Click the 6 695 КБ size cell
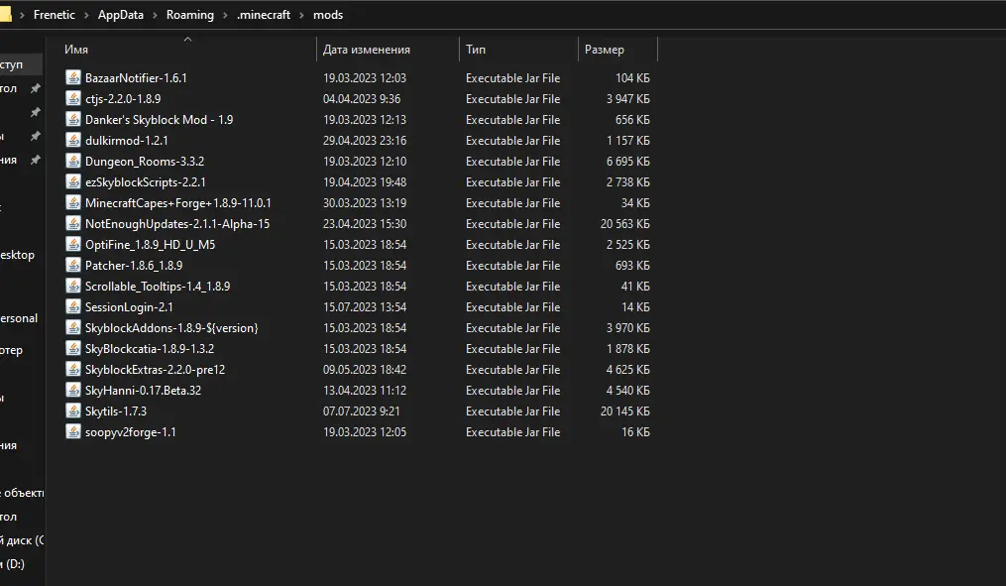Image resolution: width=1006 pixels, height=586 pixels. tap(628, 162)
